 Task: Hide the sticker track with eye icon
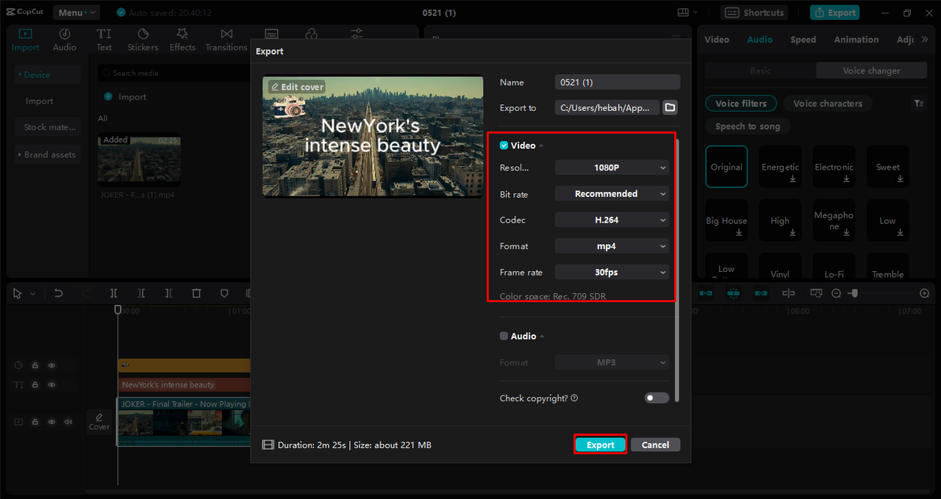click(x=51, y=365)
